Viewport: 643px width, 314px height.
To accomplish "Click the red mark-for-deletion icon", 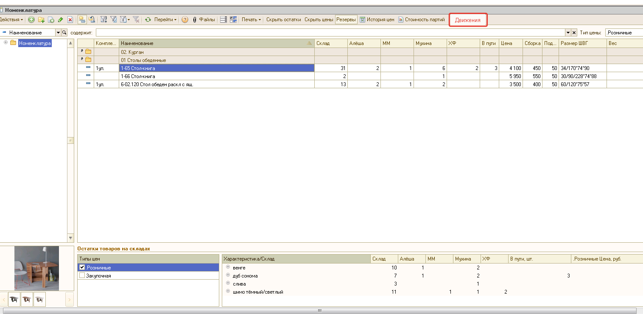I will [70, 20].
